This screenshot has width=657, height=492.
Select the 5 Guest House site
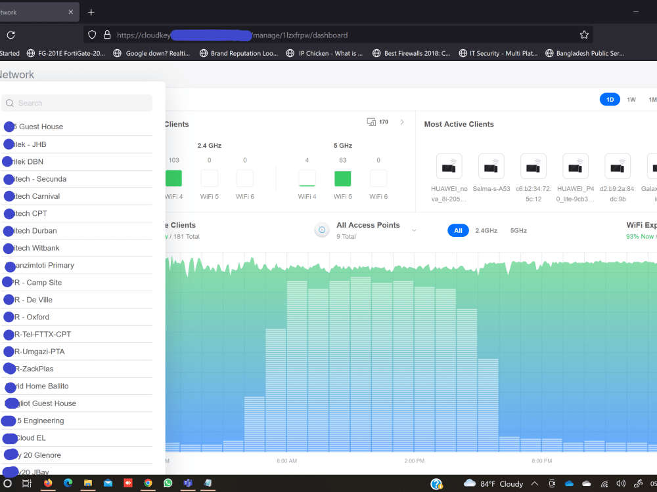tap(77, 127)
